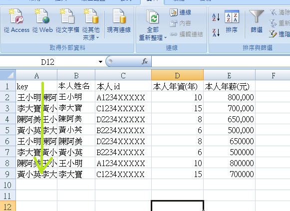290x211 pixels.
Task: Open the Sort (排序) dialog
Action: (x=232, y=21)
